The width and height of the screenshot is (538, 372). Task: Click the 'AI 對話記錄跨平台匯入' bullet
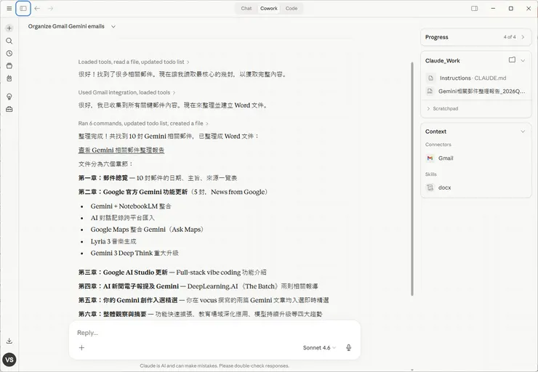[122, 218]
